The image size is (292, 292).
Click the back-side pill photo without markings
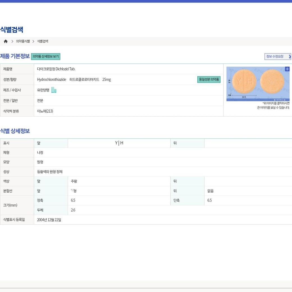[x=272, y=81]
